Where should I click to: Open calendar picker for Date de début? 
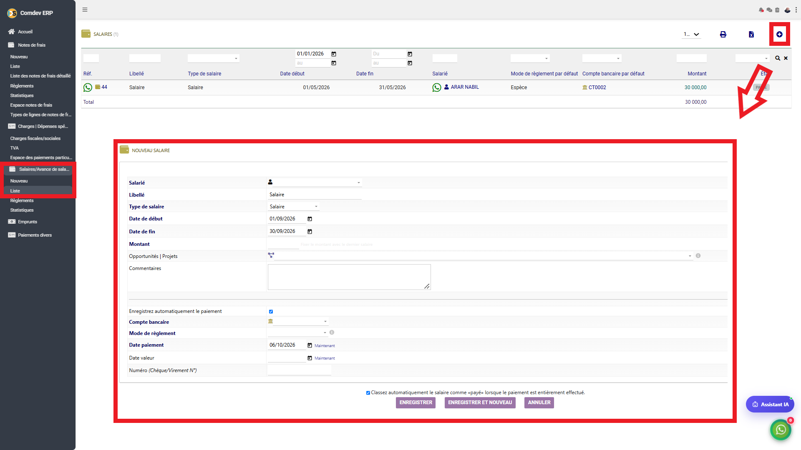(310, 219)
